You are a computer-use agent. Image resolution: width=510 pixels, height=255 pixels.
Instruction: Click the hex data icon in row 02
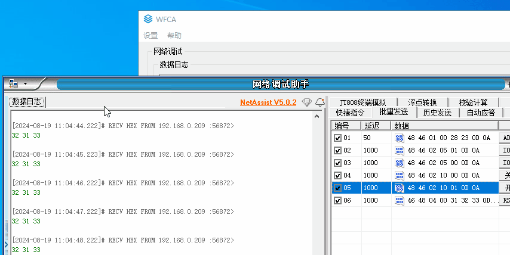400,150
